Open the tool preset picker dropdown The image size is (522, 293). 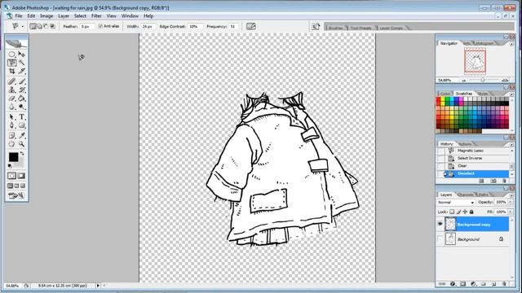(23, 27)
